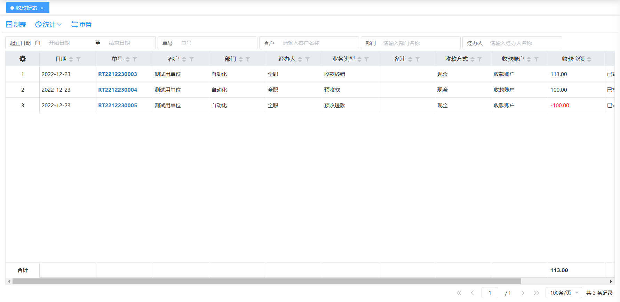Expand the 统计 dropdown menu
This screenshot has width=620, height=302.
tap(48, 24)
